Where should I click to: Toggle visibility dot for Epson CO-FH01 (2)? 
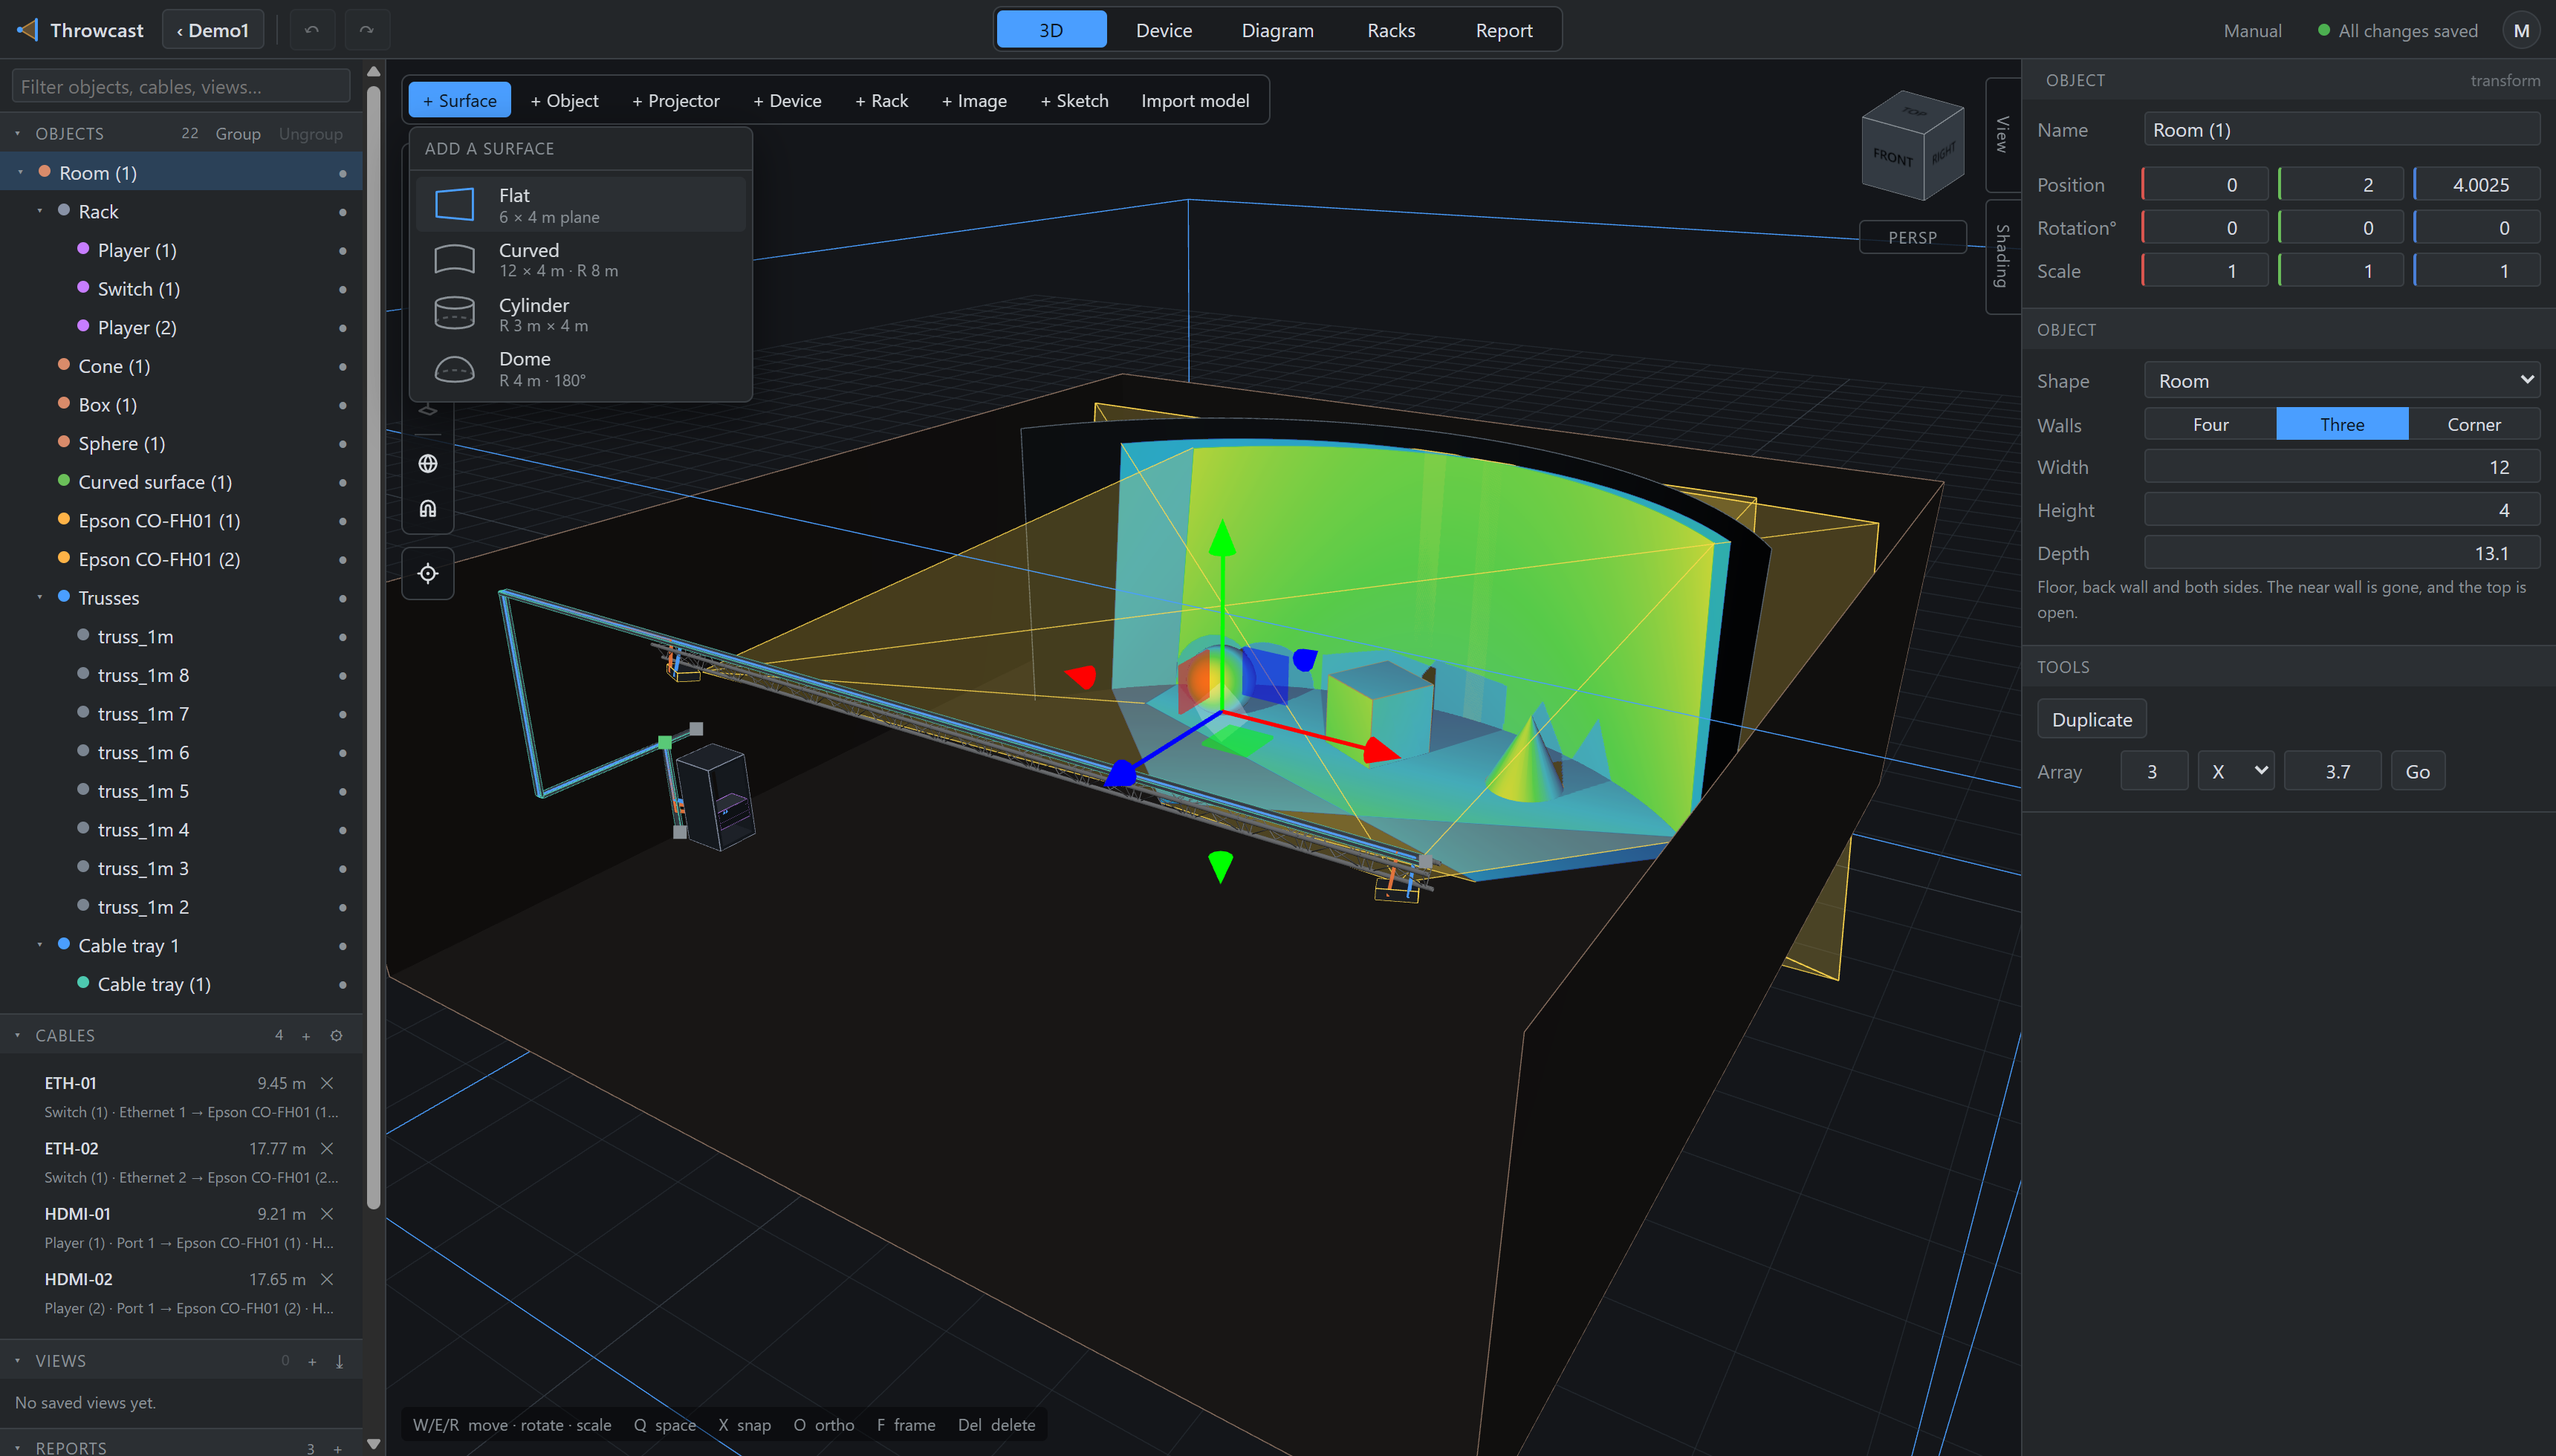pyautogui.click(x=343, y=560)
